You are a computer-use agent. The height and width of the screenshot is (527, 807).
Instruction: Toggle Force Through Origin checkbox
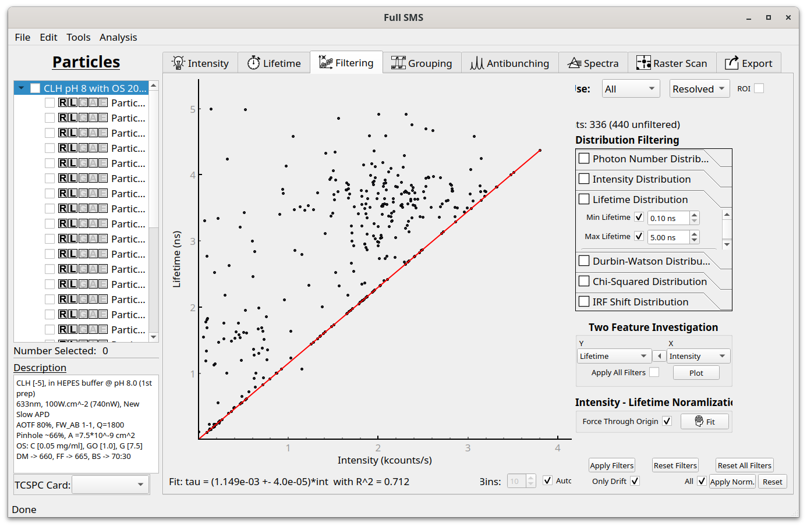click(x=667, y=421)
